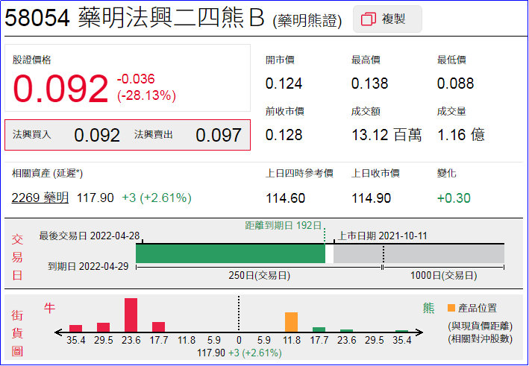The width and height of the screenshot is (529, 366).
Task: Open the 2269 藥明 underlying asset link
Action: [x=40, y=198]
